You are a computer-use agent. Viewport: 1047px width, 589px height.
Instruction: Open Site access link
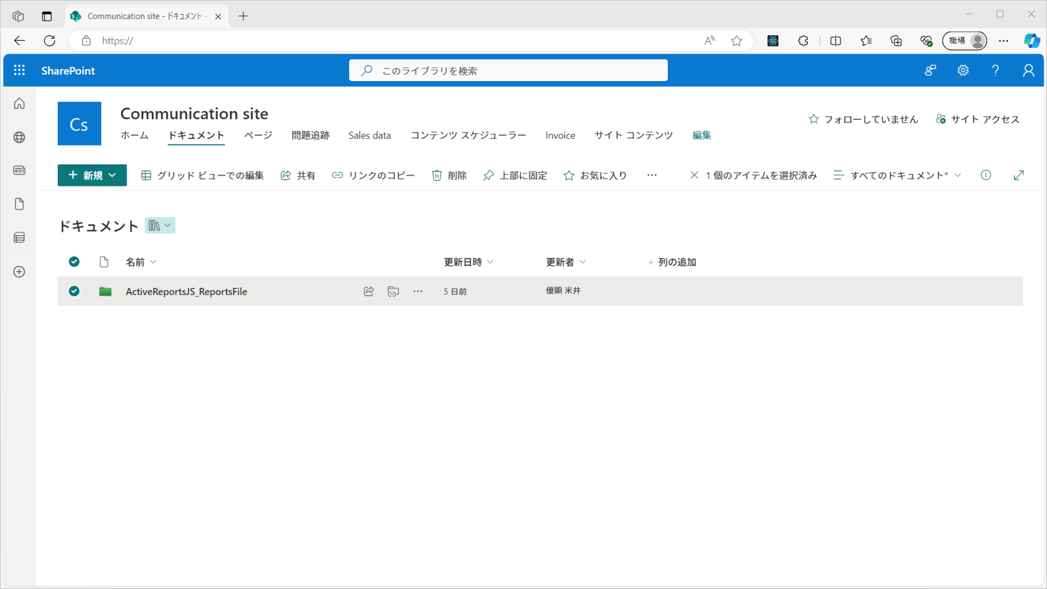pyautogui.click(x=978, y=119)
